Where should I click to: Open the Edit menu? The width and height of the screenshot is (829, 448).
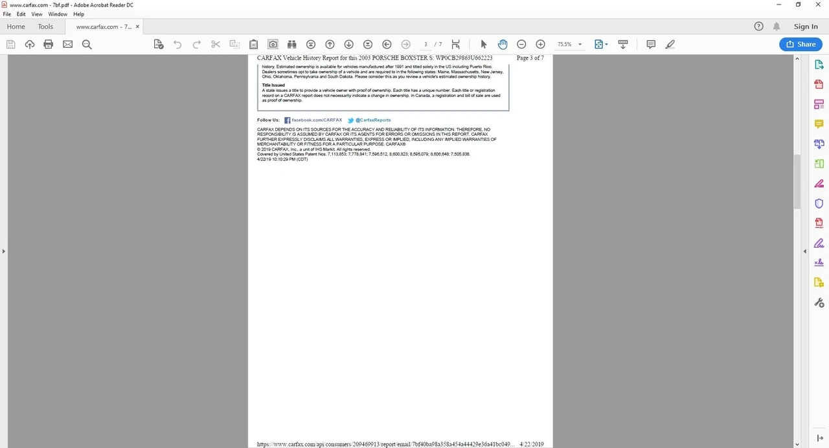point(21,14)
